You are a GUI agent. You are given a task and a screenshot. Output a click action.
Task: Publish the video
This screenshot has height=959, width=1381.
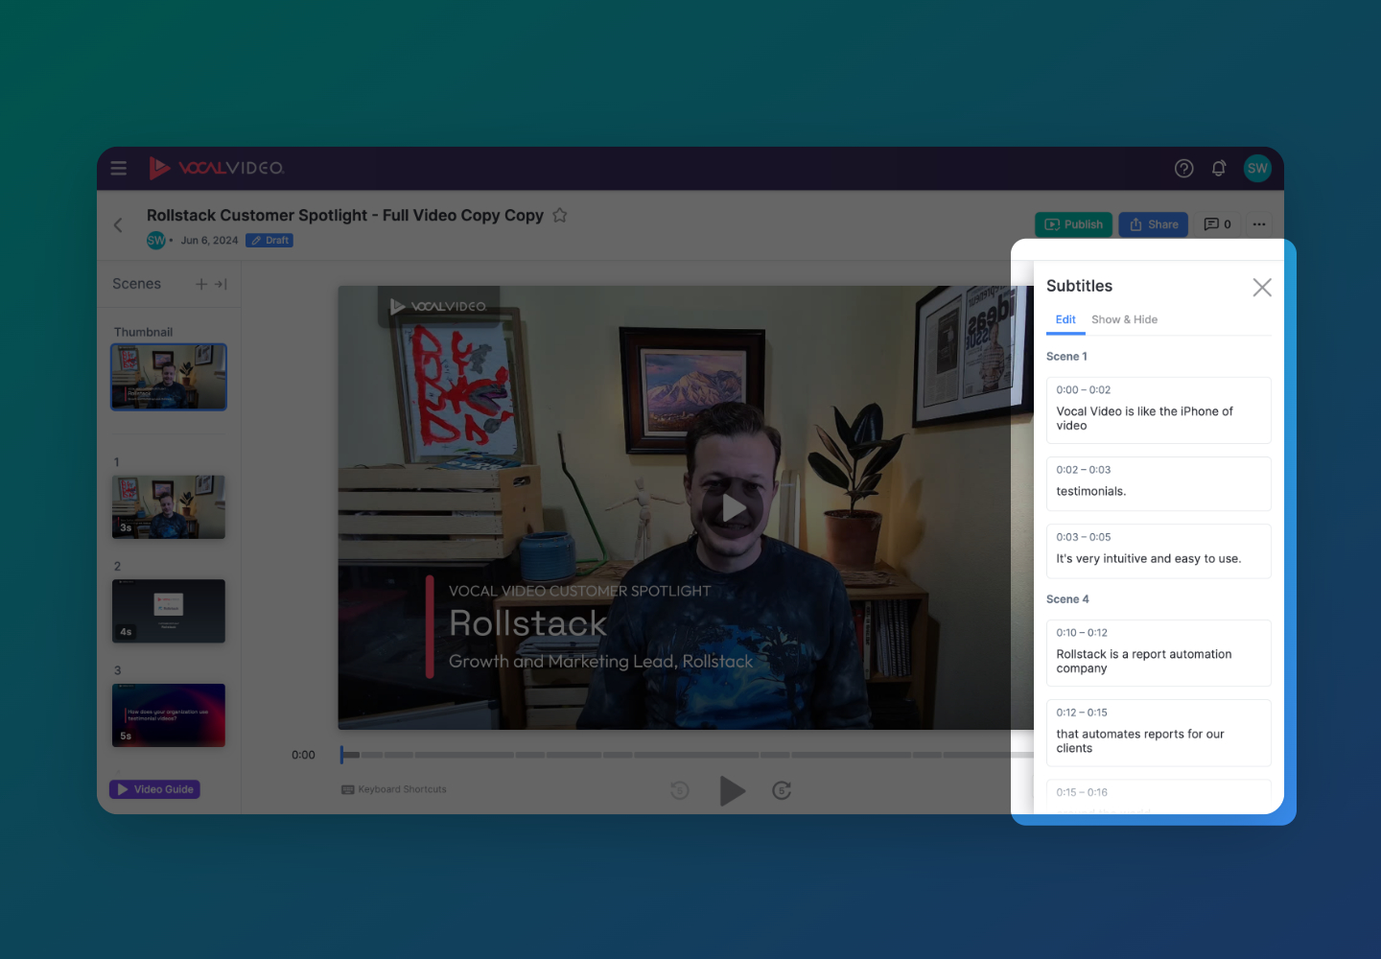[x=1073, y=224]
